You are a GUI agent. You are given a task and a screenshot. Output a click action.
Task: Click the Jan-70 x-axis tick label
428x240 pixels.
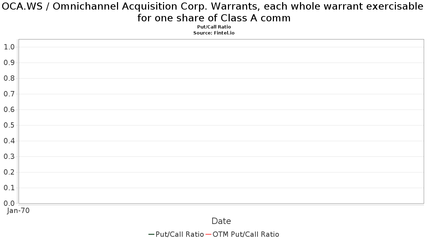tap(18, 210)
